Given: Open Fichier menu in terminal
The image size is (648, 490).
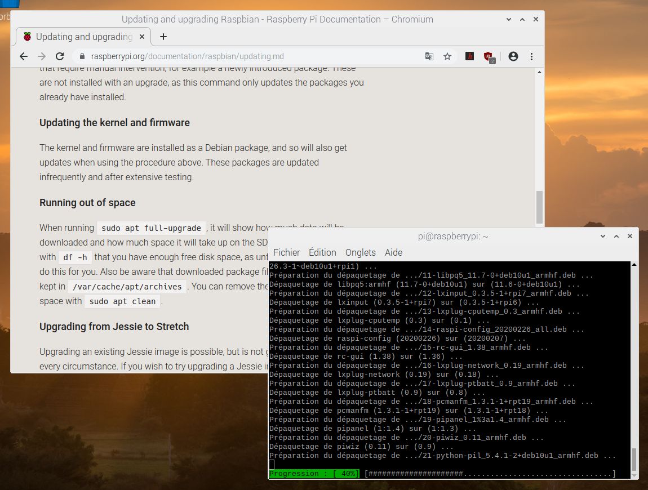Looking at the screenshot, I should pos(286,252).
